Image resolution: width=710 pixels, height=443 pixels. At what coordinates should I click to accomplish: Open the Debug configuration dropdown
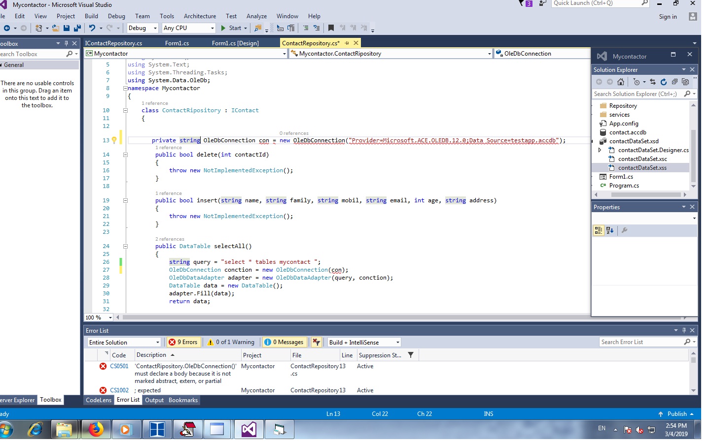click(x=142, y=28)
